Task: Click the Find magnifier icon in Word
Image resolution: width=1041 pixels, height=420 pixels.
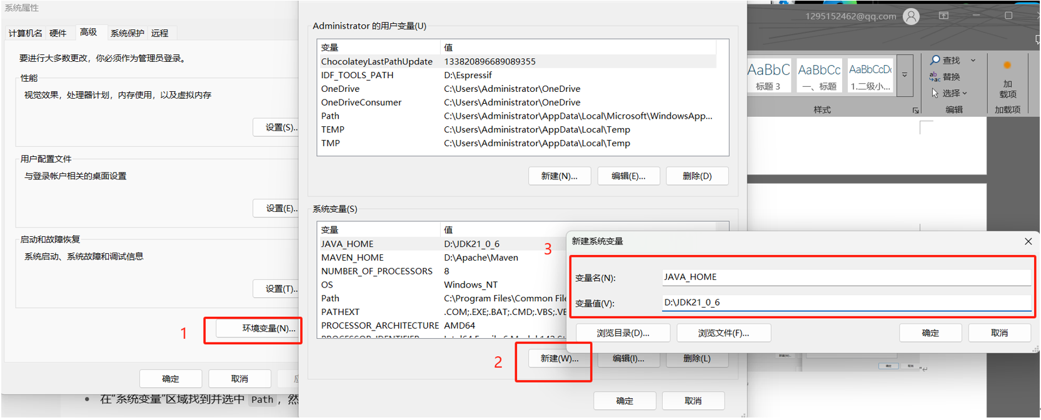Action: [935, 60]
